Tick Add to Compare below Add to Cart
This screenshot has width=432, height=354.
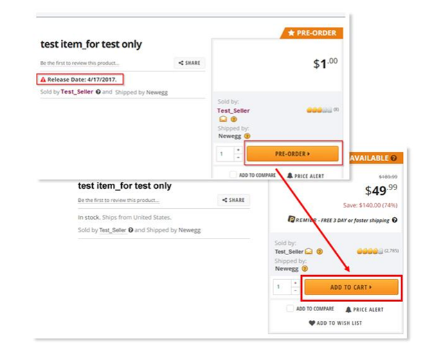[291, 308]
